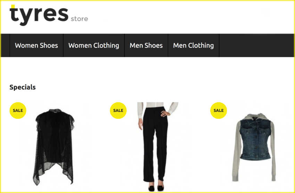Image resolution: width=295 pixels, height=193 pixels.
Task: Click the Specials section heading
Action: tap(23, 87)
